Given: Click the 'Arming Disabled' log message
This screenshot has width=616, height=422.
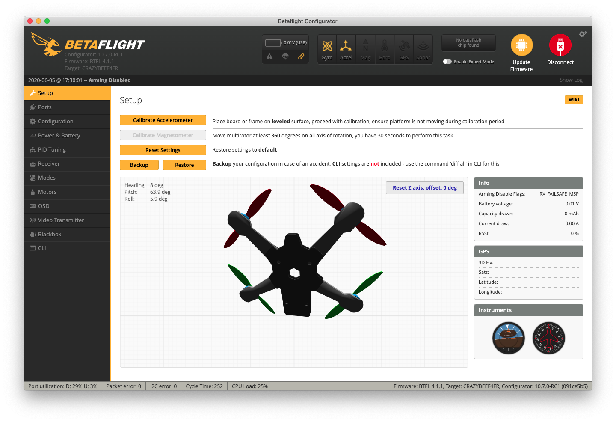Looking at the screenshot, I should pyautogui.click(x=110, y=80).
